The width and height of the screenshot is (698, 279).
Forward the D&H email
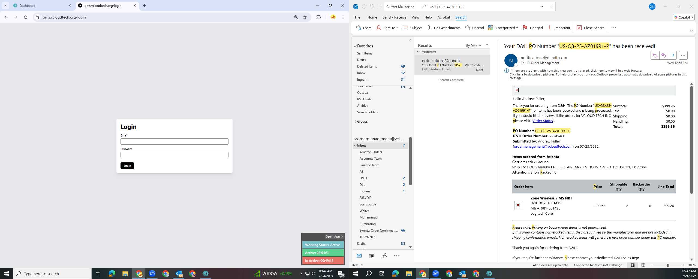pos(672,55)
